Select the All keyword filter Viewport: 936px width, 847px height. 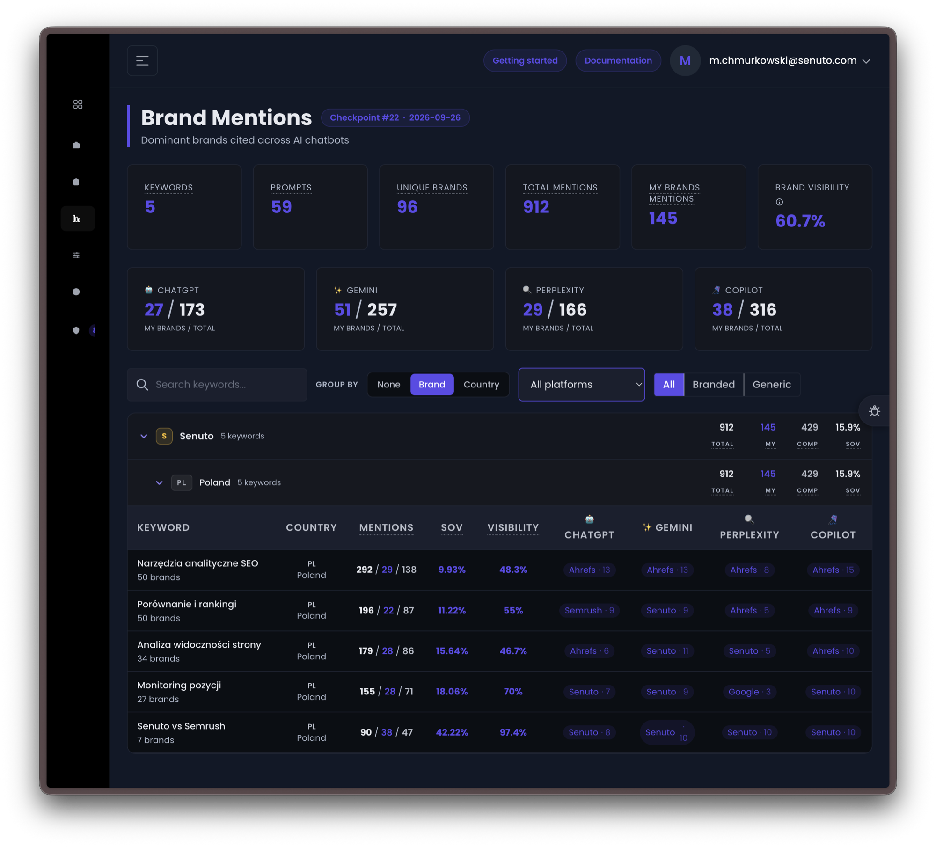[669, 384]
